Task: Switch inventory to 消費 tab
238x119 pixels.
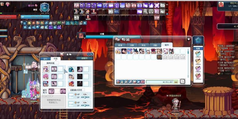Action: coord(132,45)
